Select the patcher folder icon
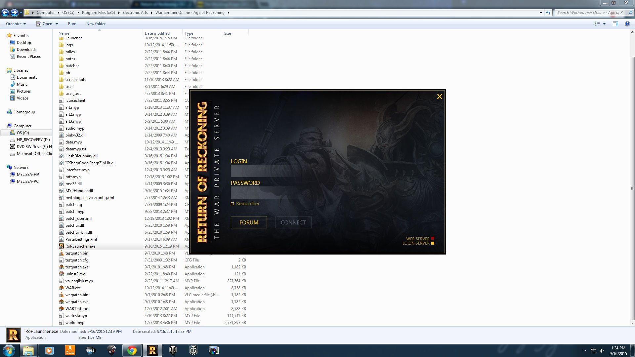635x357 pixels. pos(61,66)
